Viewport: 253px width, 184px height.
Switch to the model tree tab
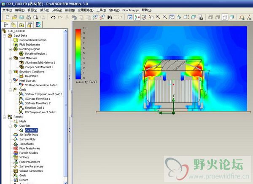coord(5,24)
